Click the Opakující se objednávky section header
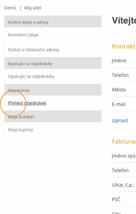Viewport: 136px width, 214px height. point(53,63)
